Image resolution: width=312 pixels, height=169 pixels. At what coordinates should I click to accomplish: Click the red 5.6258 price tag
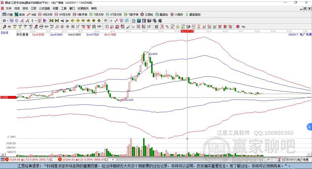tap(8, 97)
